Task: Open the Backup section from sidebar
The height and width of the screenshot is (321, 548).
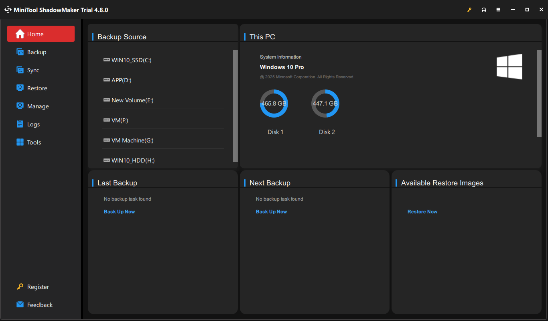Action: point(36,52)
